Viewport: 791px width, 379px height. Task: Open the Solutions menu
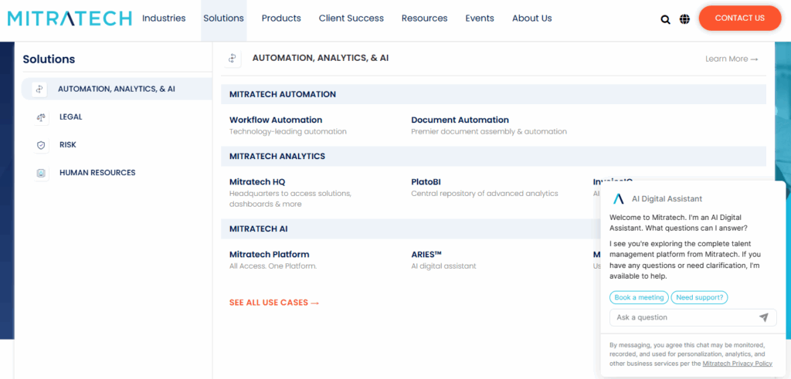pyautogui.click(x=223, y=19)
